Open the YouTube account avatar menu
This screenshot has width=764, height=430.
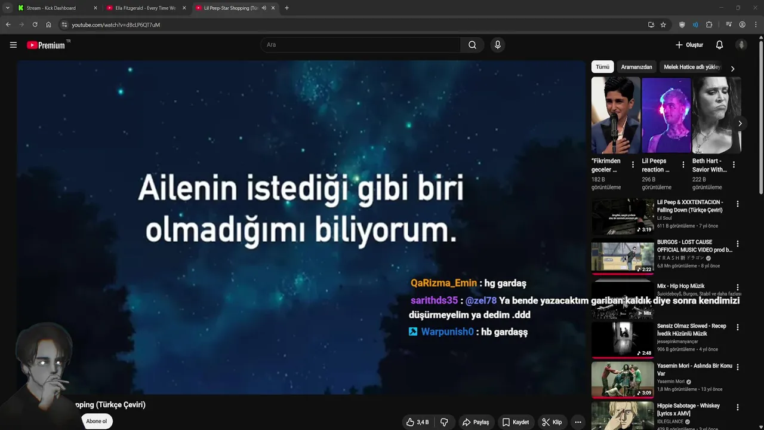point(741,45)
